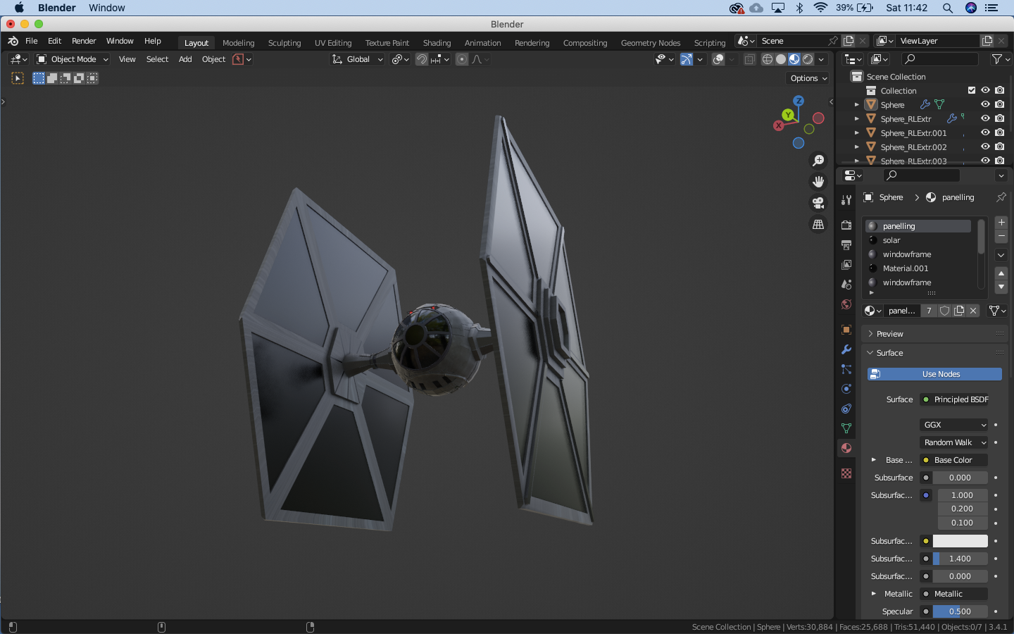Screen dimensions: 1014x634
Task: Open the View Layer properties tab
Action: point(846,265)
